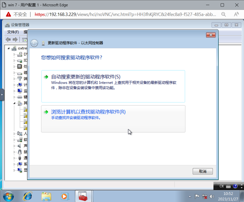Click the network status tray icon
244x202 pixels.
coord(205,196)
